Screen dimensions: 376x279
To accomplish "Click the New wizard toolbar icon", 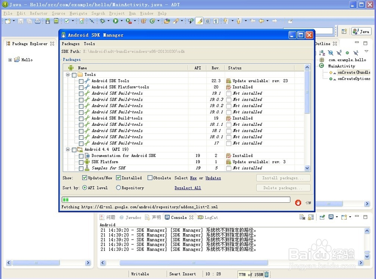I will [8, 21].
